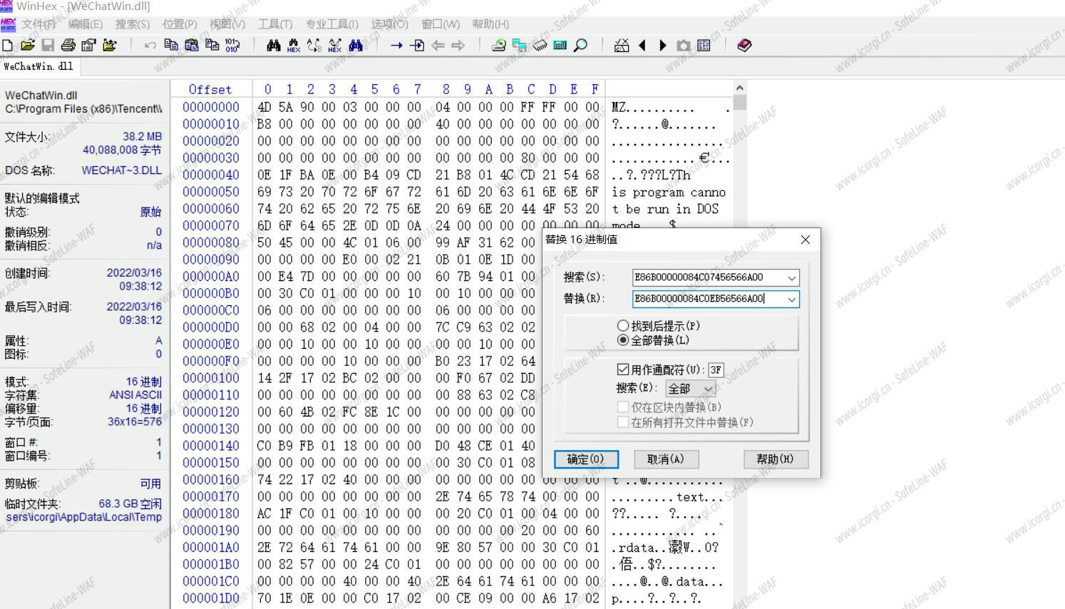Open the 位置(P) menu
The height and width of the screenshot is (609, 1065).
click(180, 24)
